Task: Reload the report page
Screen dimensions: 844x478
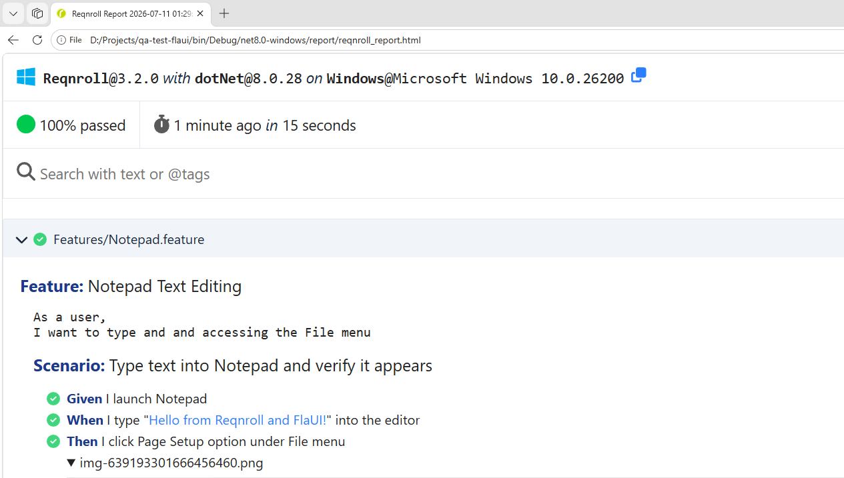Action: [37, 40]
